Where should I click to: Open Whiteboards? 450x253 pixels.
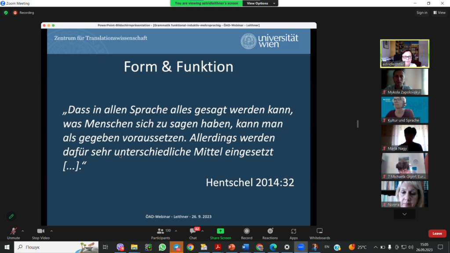[320, 234]
